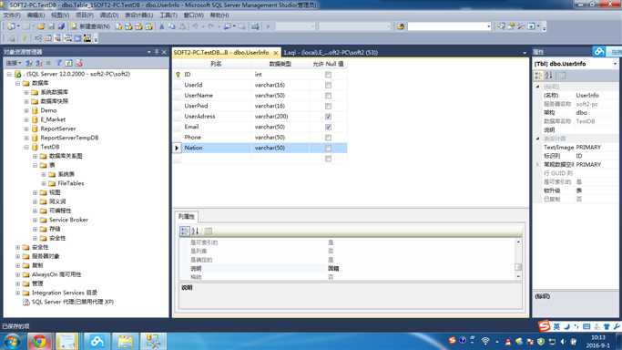Click the Cut icon in main toolbar
This screenshot has height=350, width=622.
[162, 26]
